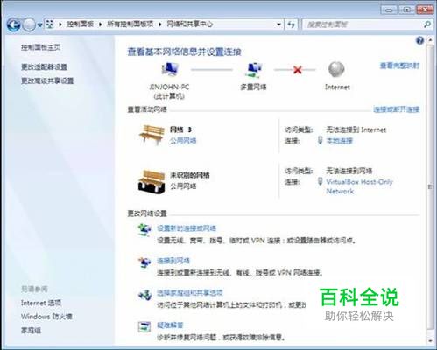This screenshot has width=437, height=350.
Task: Click the vertical scrollbar up arrow
Action: [x=430, y=39]
